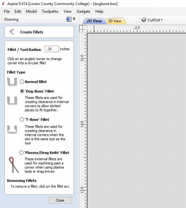Click the back arrow beside Create Fillets

pos(12,32)
